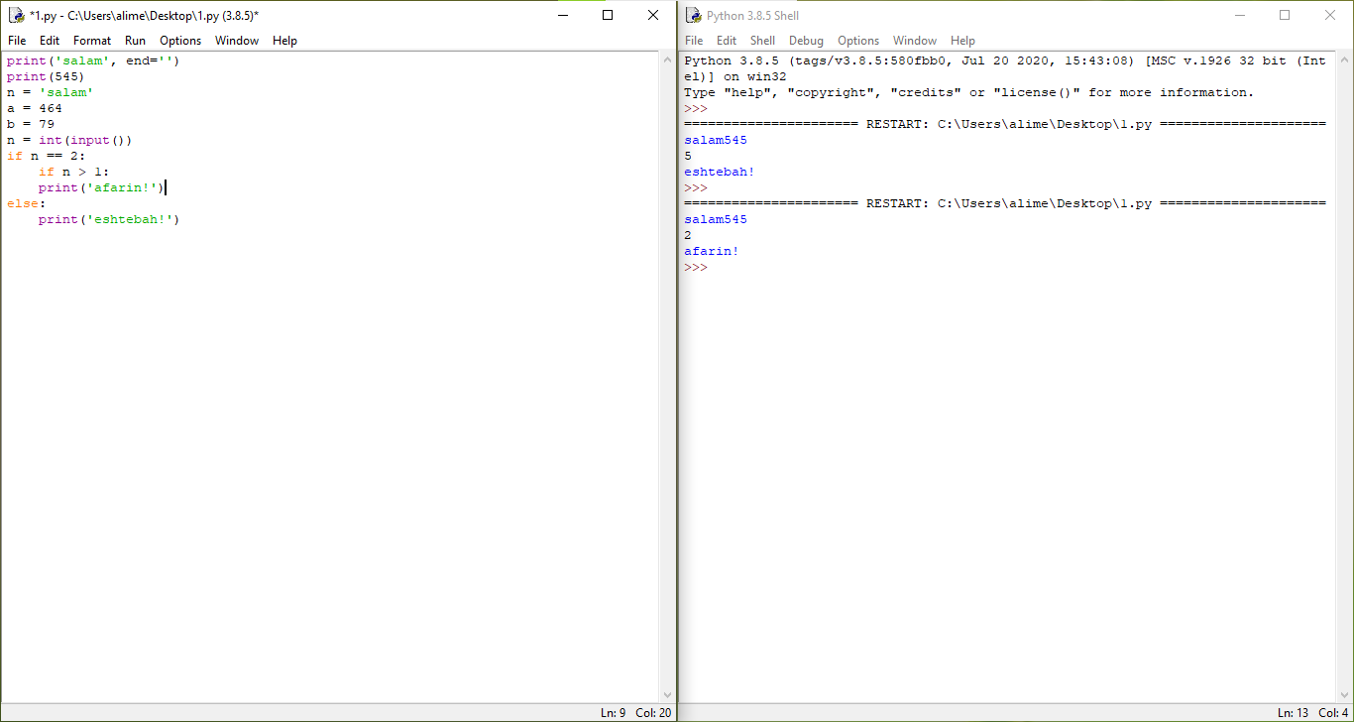This screenshot has height=722, width=1354.
Task: Open the Help menu in Python Shell
Action: 962,41
